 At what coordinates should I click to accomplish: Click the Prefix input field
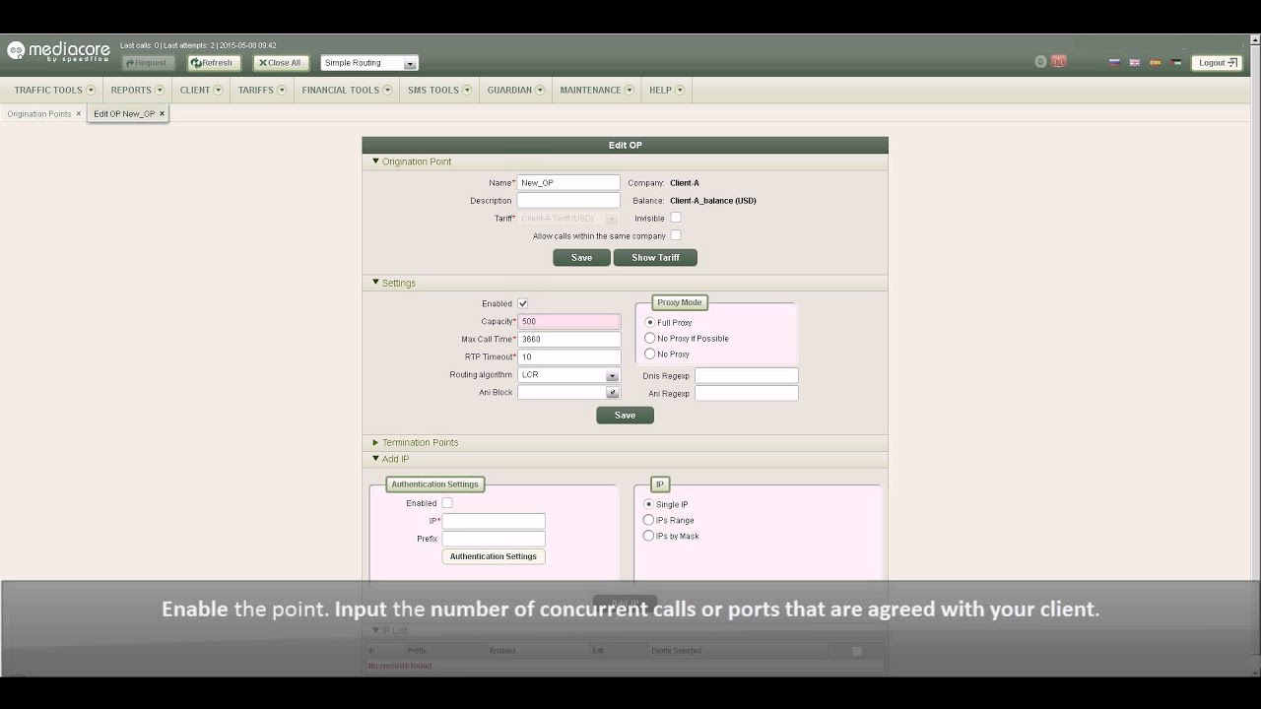point(494,539)
